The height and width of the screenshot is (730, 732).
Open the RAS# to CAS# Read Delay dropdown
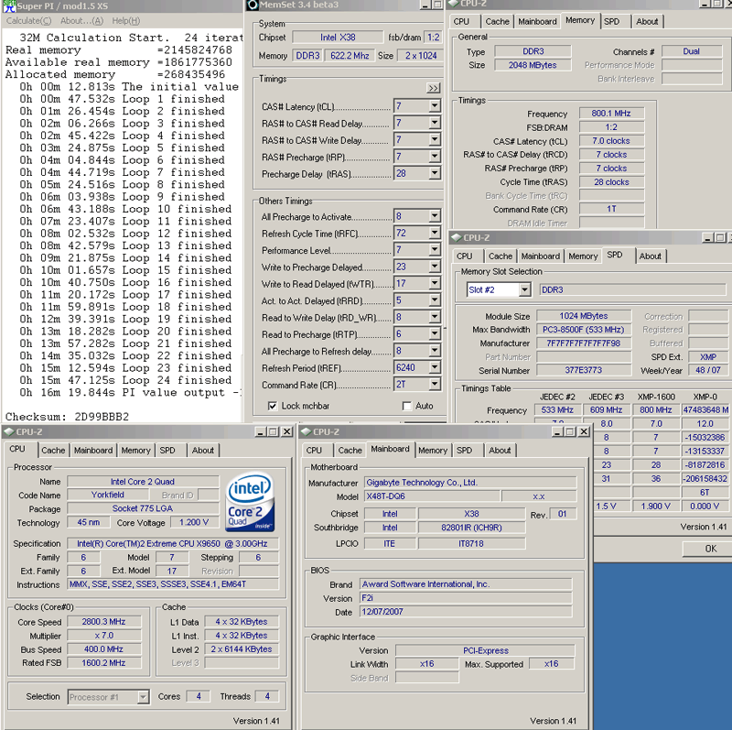point(435,123)
